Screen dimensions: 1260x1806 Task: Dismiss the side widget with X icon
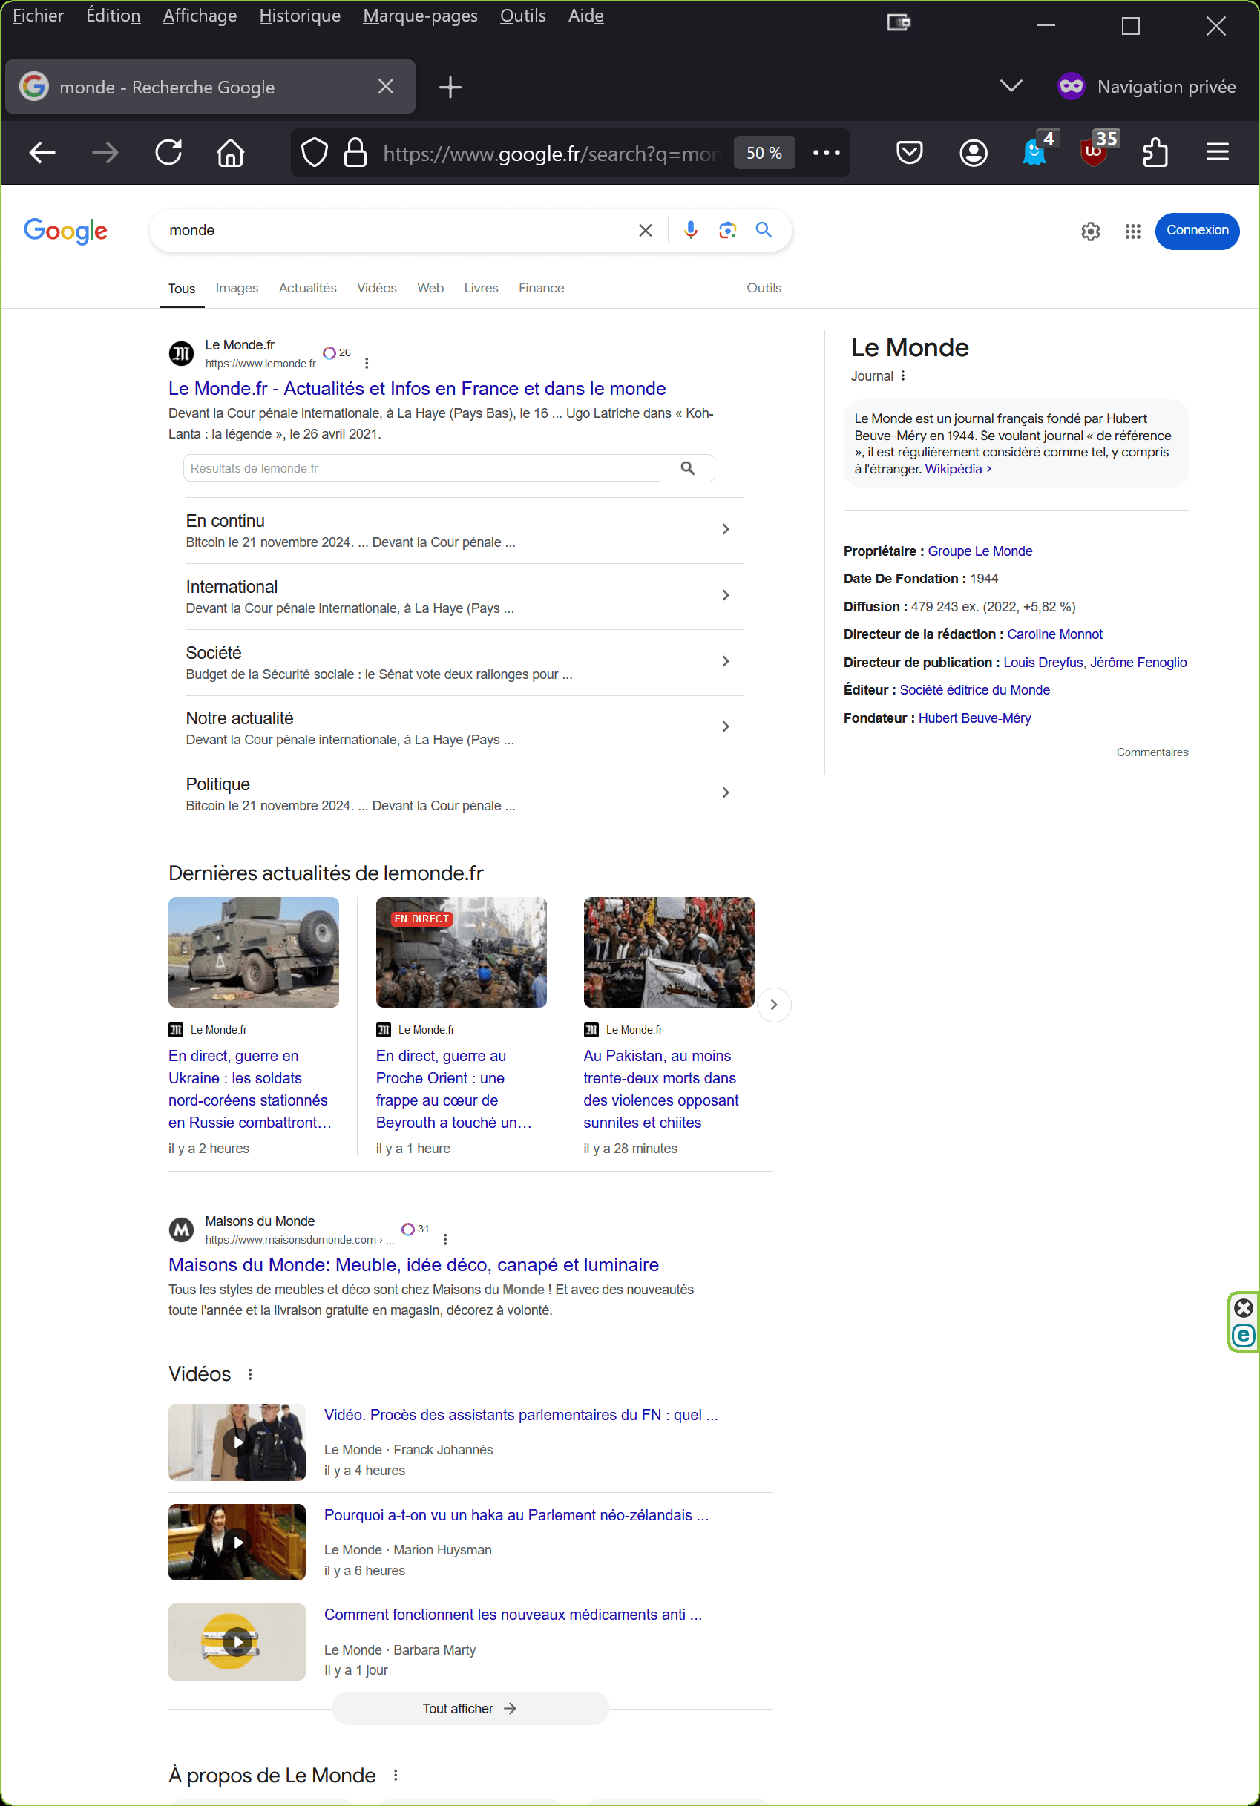(x=1244, y=1308)
